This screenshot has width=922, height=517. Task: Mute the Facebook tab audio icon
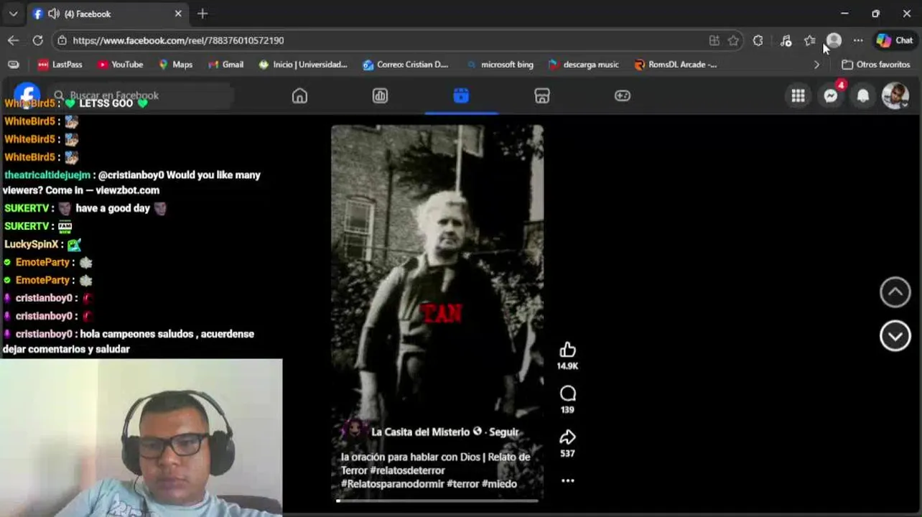tap(53, 14)
